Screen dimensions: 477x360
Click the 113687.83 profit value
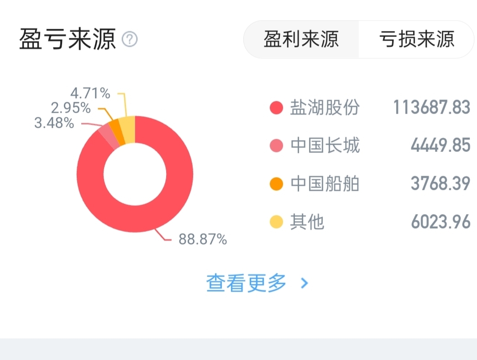tap(431, 108)
